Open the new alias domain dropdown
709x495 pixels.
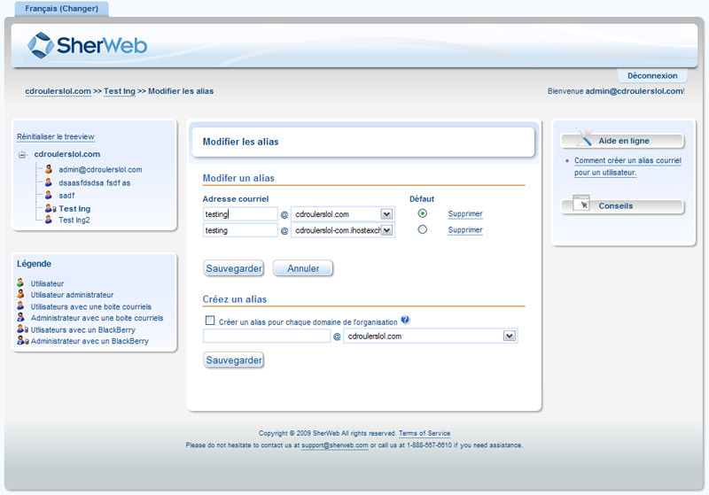point(509,336)
